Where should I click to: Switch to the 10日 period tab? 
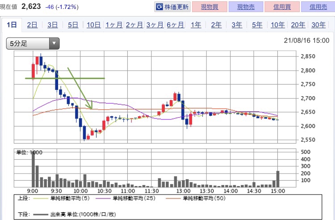(x=94, y=25)
